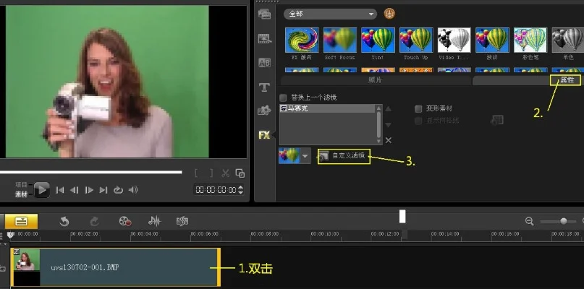Set mark-out with the right bracket icon
Screen dimensions: 584x289
211,173
